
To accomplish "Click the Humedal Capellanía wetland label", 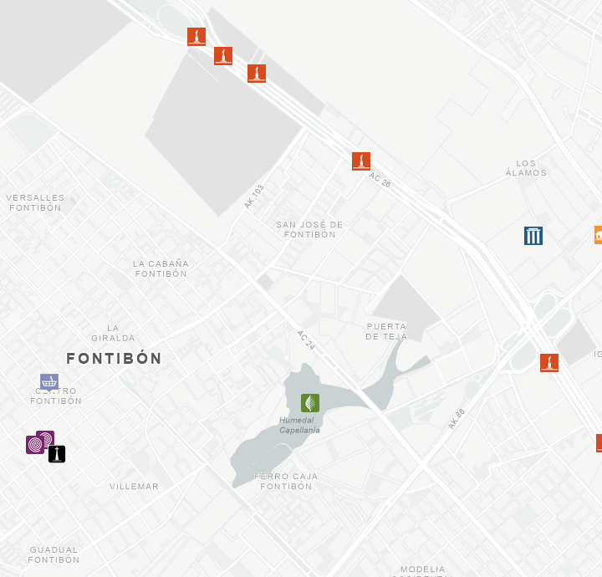I will click(x=299, y=426).
